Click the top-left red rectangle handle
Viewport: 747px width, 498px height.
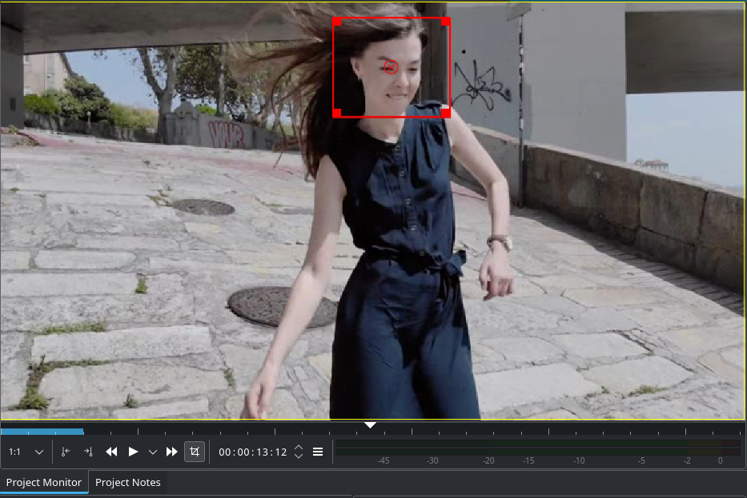click(x=337, y=22)
